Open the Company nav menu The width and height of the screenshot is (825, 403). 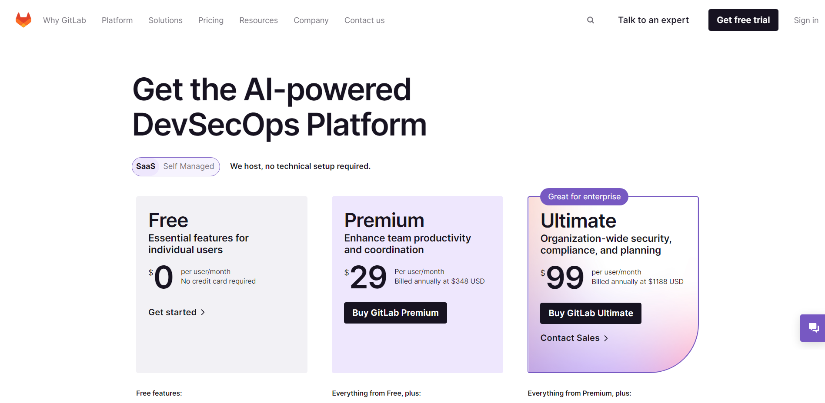pos(311,20)
